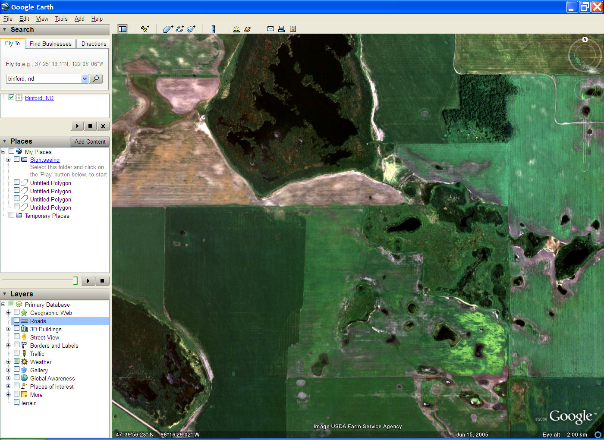
Task: Show sunlight across the landscape icon
Action: click(x=236, y=29)
